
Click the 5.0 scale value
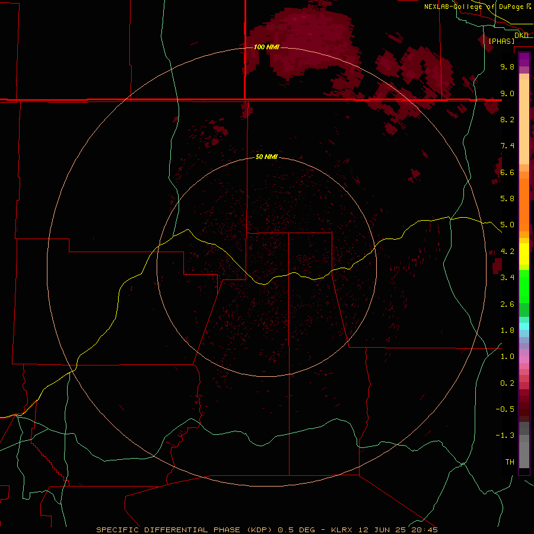(507, 225)
